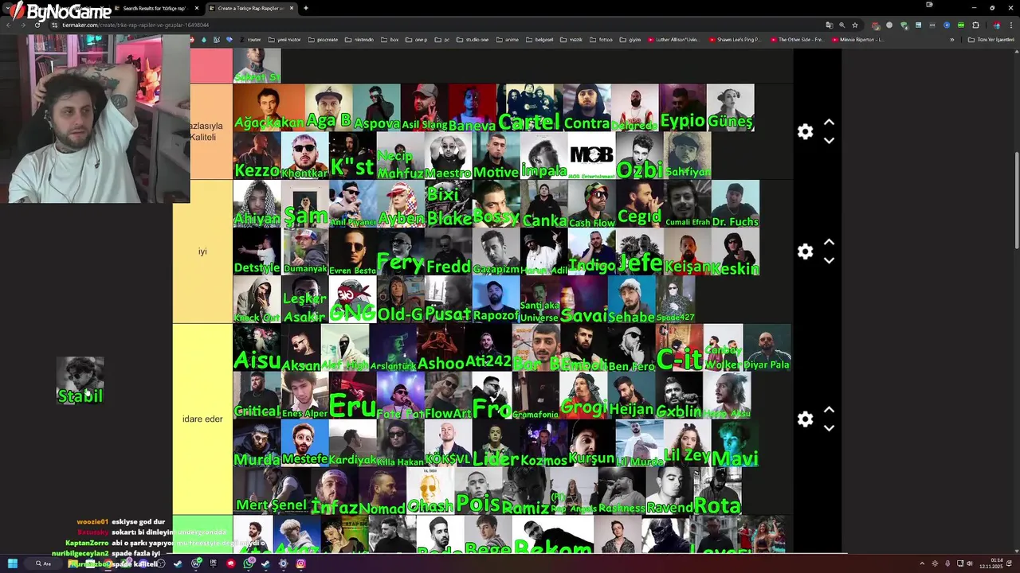Viewport: 1020px width, 573px height.
Task: Select the 'Kezzo' artist tile
Action: pyautogui.click(x=257, y=156)
